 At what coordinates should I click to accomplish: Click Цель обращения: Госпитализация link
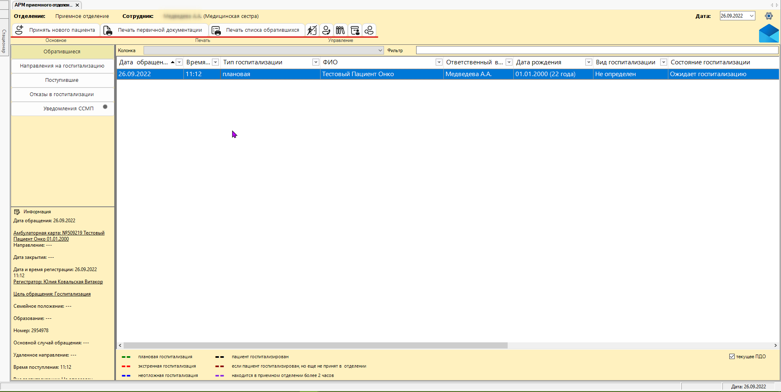point(52,294)
